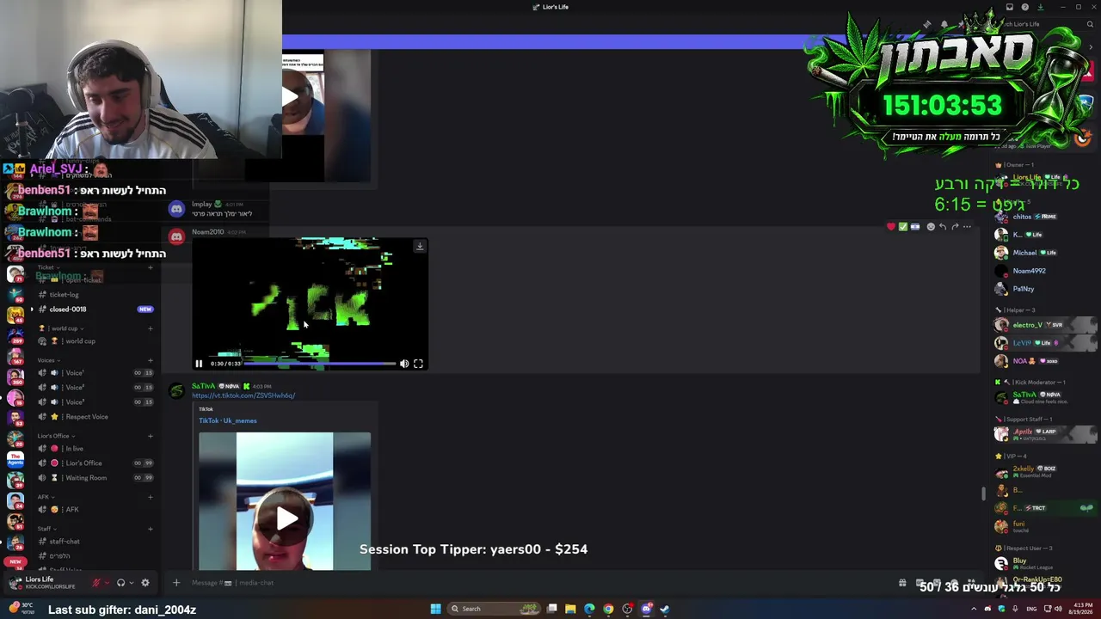Open the ticket-log text channel

coord(64,295)
